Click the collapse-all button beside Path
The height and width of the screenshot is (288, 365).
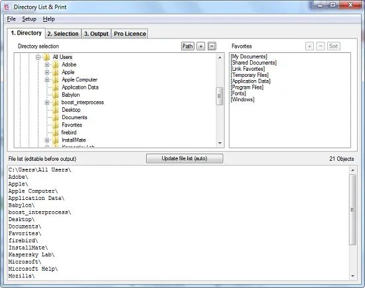[212, 46]
